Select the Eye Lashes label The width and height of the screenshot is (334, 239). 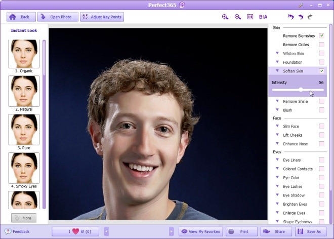(x=293, y=186)
